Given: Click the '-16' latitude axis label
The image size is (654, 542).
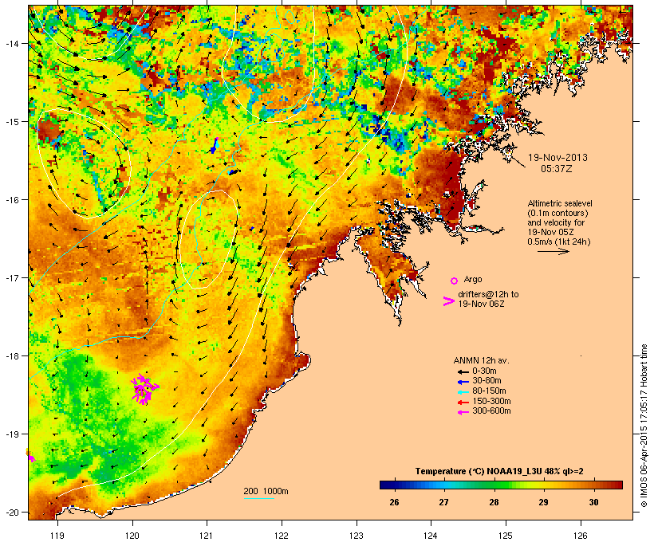Looking at the screenshot, I should (11, 200).
